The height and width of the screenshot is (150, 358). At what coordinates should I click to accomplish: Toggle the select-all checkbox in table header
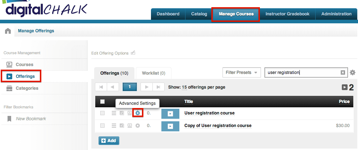[102, 102]
